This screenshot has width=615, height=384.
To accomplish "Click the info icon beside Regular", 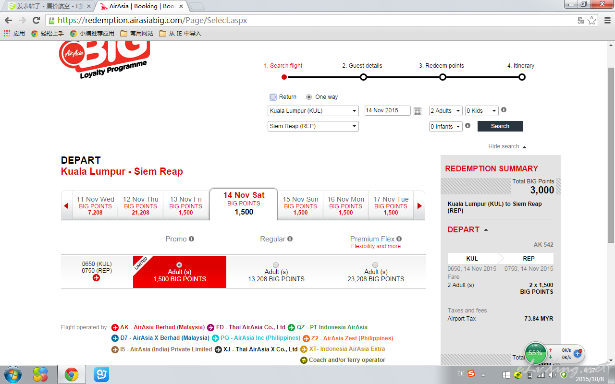I will (x=290, y=239).
